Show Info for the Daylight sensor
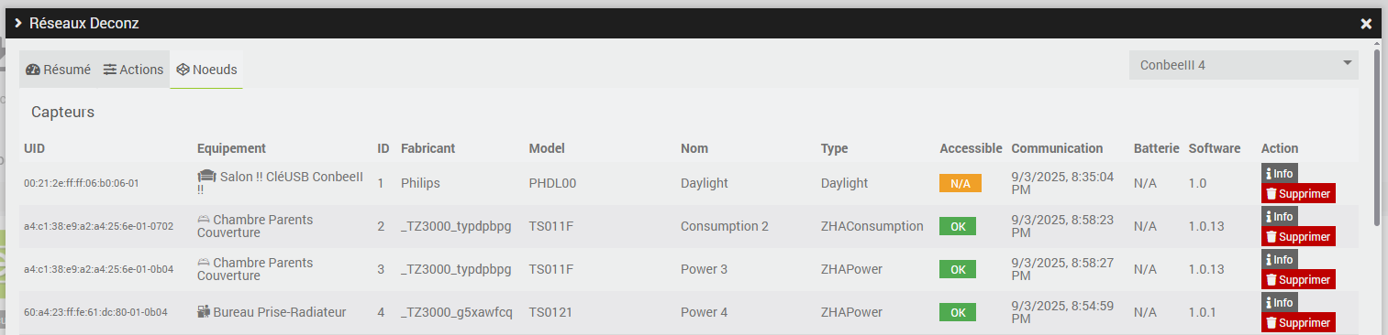 point(1279,173)
